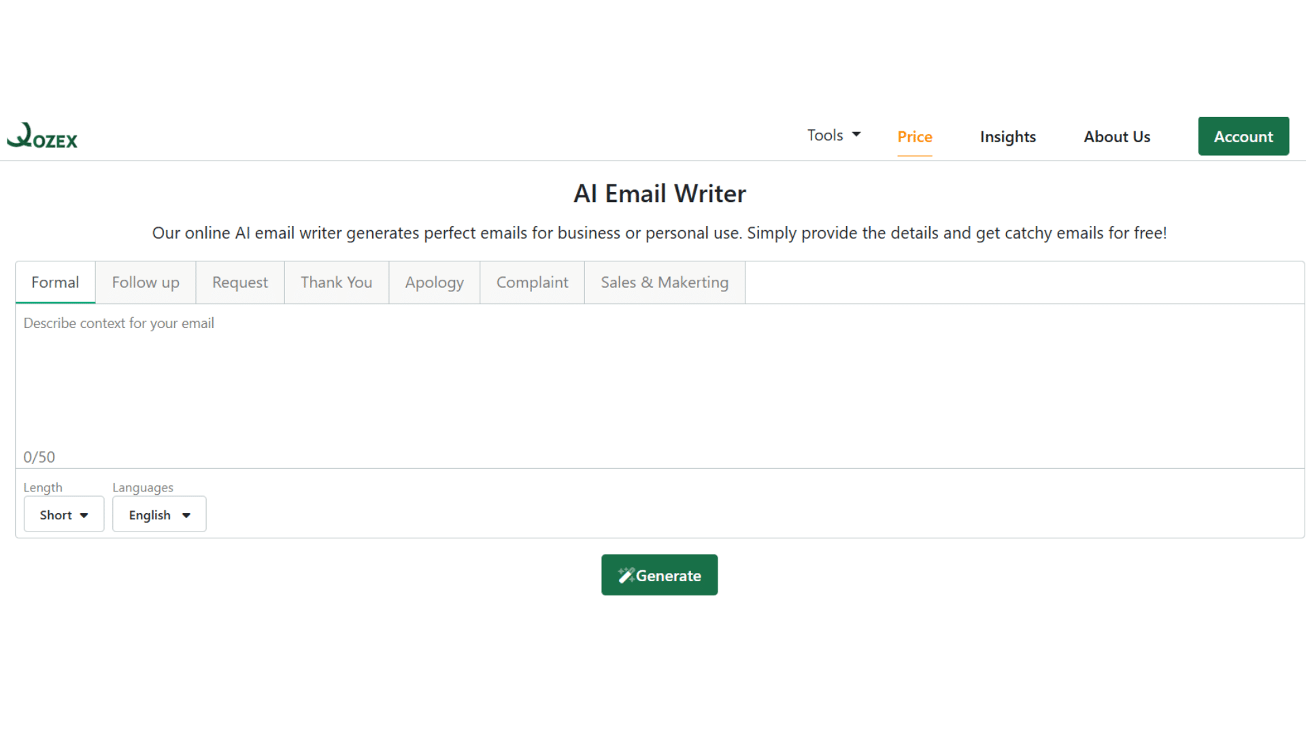Switch to the Follow up tab

[146, 282]
